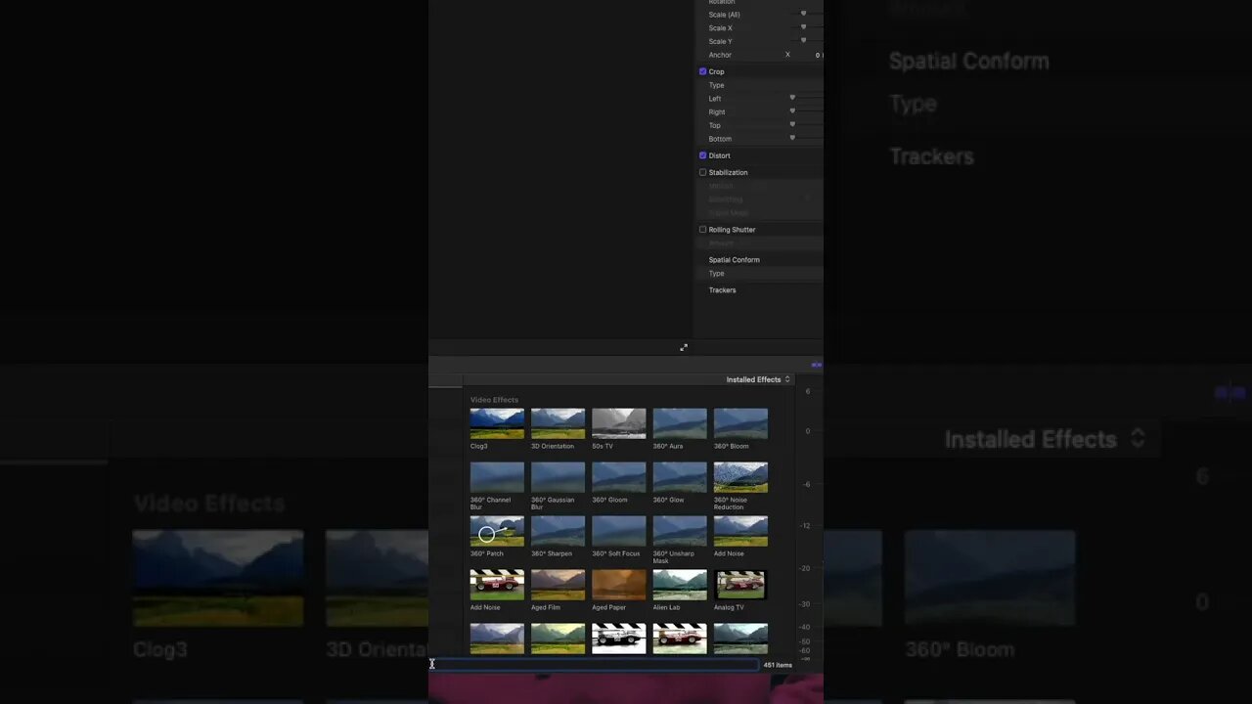
Task: Click the viewer fullscreen expand arrows icon
Action: point(684,347)
